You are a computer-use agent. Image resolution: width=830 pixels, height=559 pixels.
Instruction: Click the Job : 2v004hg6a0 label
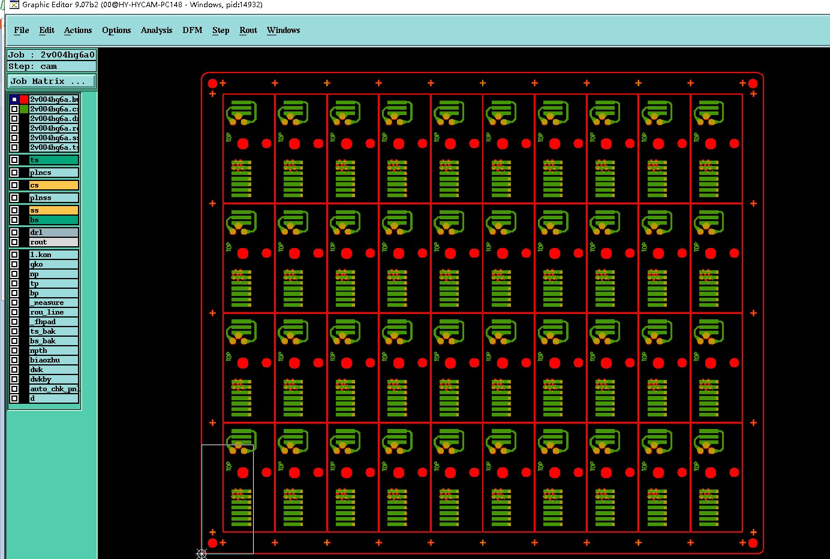(52, 55)
